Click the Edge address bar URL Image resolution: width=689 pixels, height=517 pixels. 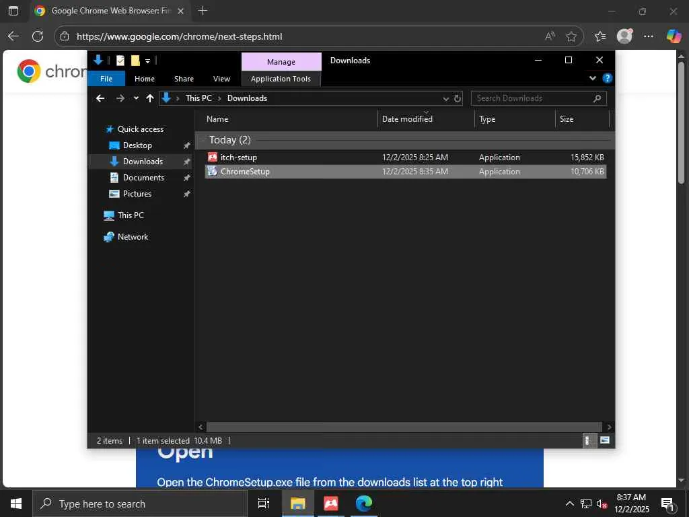pos(179,36)
